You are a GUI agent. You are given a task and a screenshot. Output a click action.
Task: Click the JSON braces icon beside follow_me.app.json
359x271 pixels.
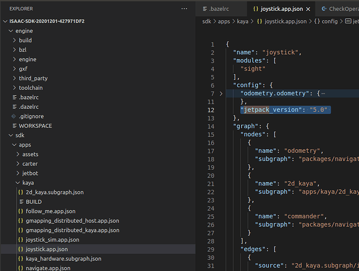[21, 211]
